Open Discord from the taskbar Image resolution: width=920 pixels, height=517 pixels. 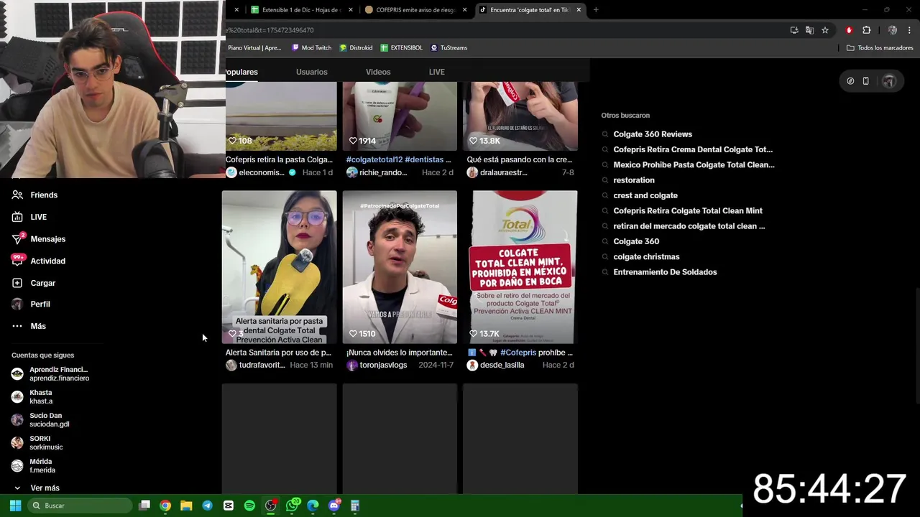(x=334, y=506)
